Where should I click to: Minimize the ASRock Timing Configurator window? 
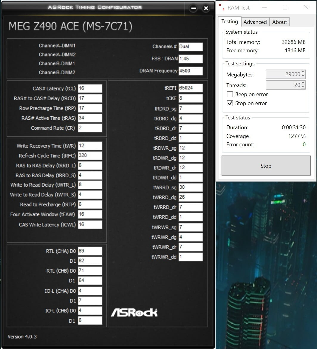[x=194, y=8]
